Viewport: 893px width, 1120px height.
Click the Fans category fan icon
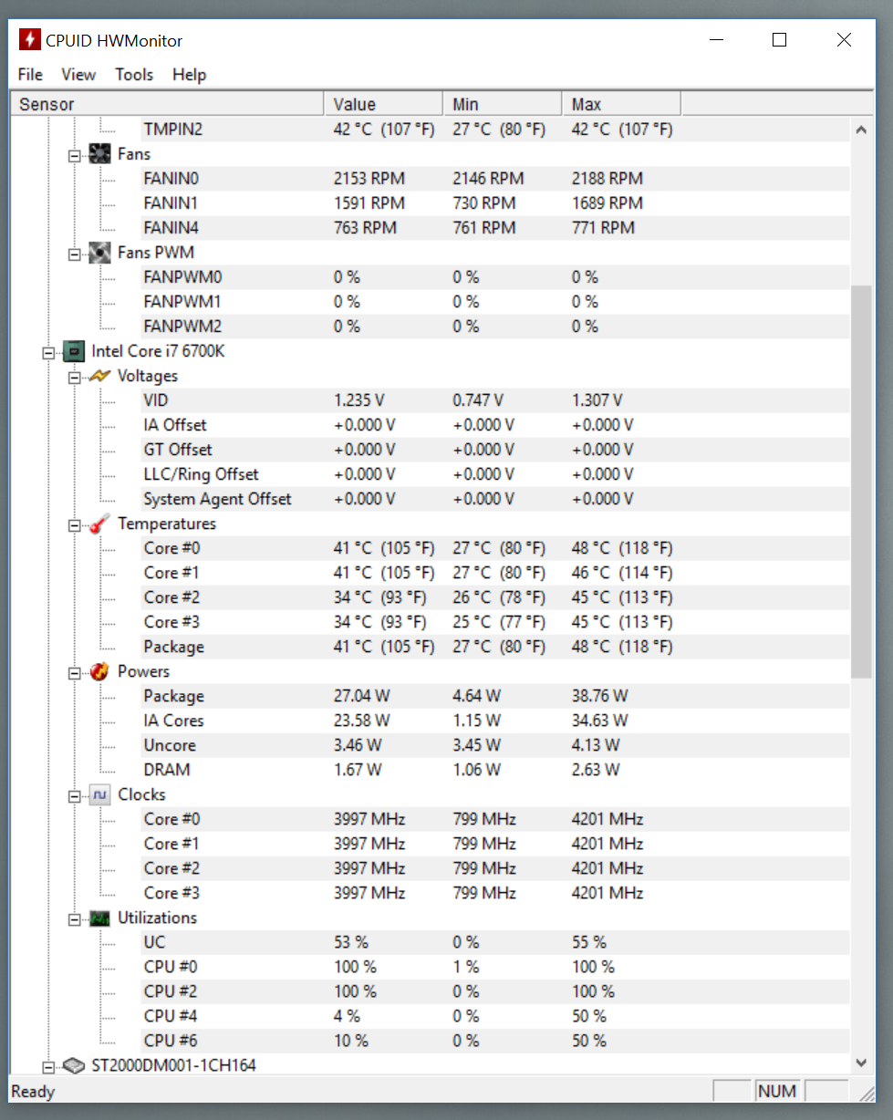pyautogui.click(x=100, y=154)
